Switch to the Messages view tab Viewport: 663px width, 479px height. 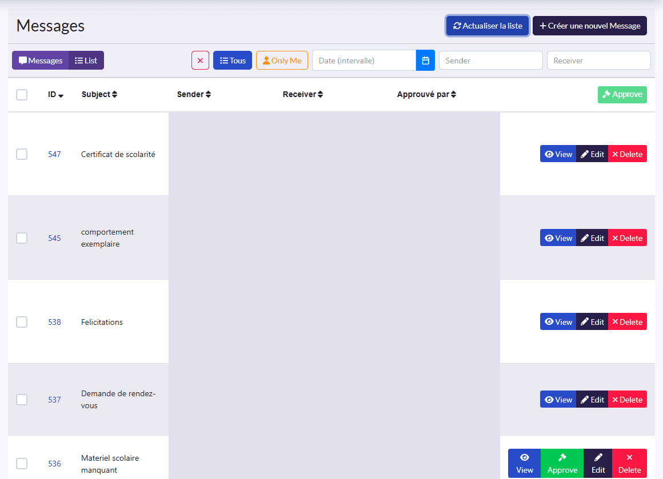(x=40, y=61)
